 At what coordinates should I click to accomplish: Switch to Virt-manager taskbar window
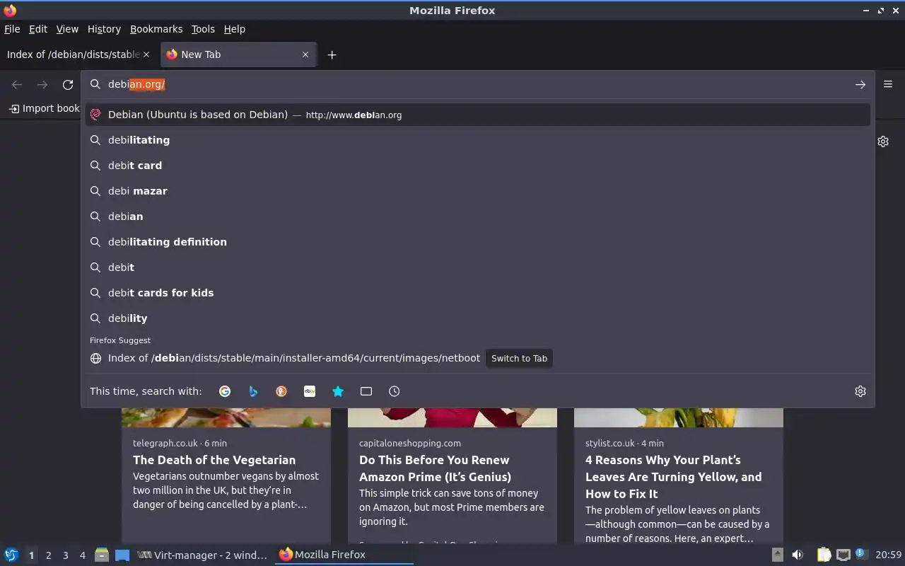203,555
